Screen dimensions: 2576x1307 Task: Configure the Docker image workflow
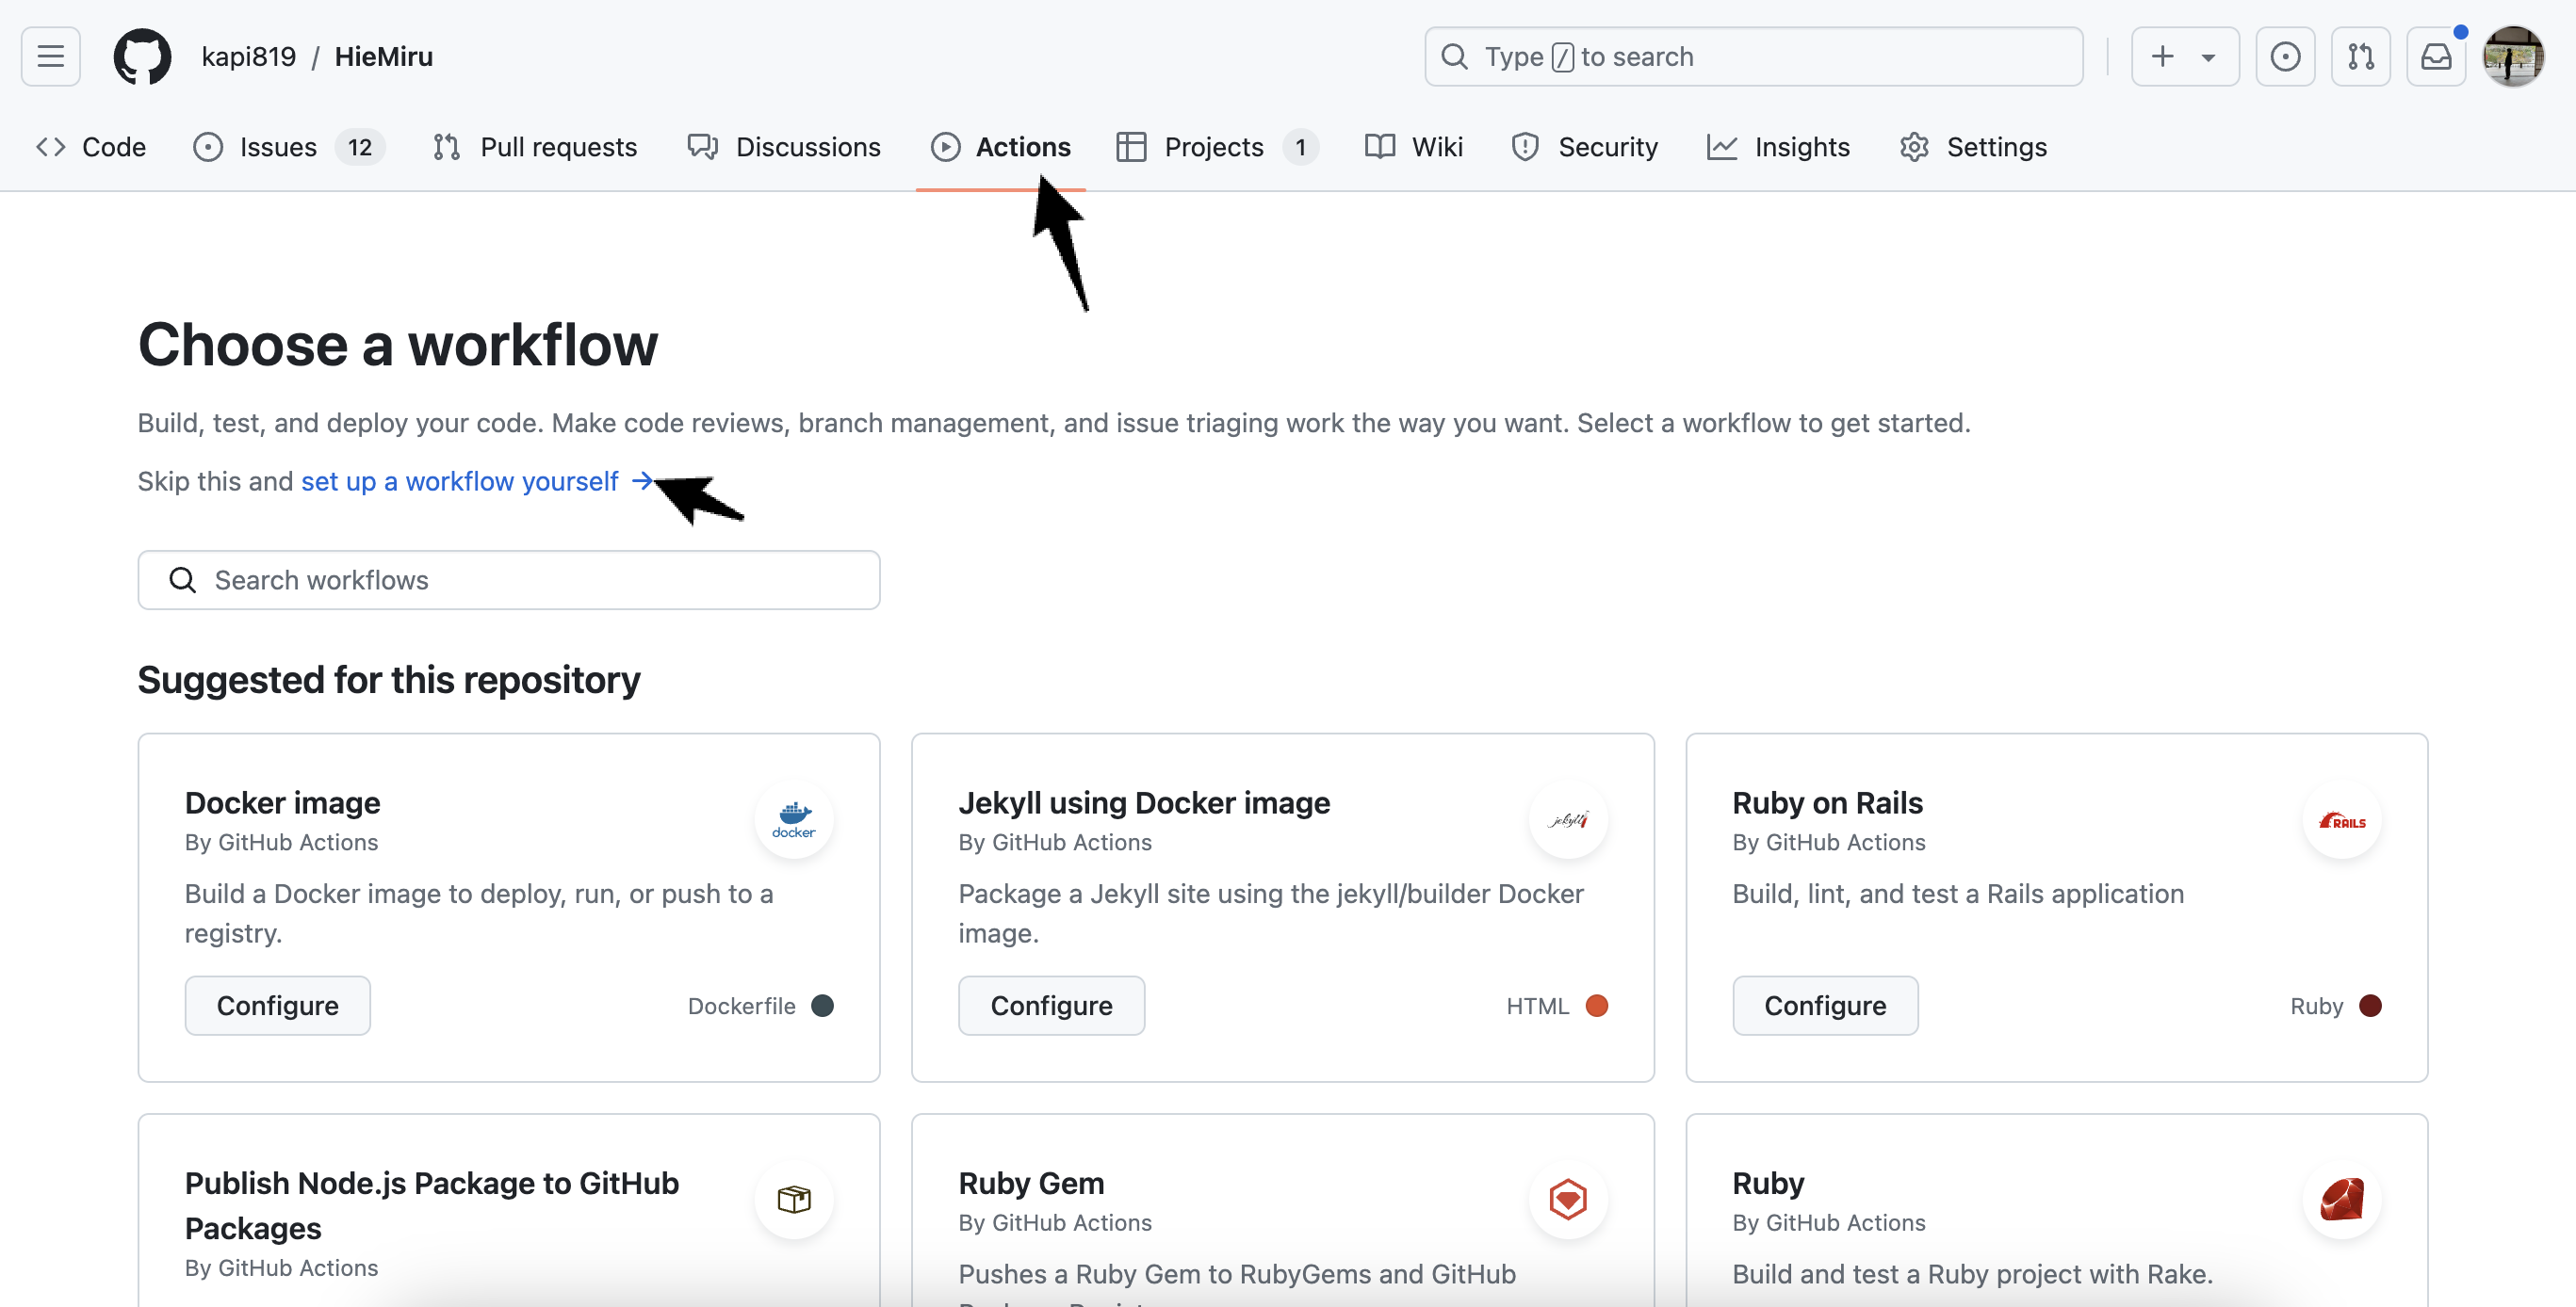[x=277, y=1006]
